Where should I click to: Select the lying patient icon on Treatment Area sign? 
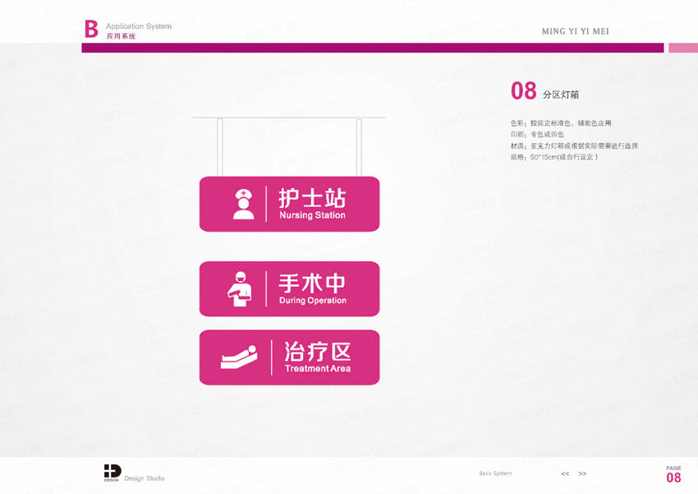coord(239,358)
